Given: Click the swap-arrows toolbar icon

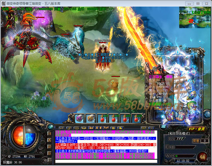Looking at the screenshot, I should [70, 128].
